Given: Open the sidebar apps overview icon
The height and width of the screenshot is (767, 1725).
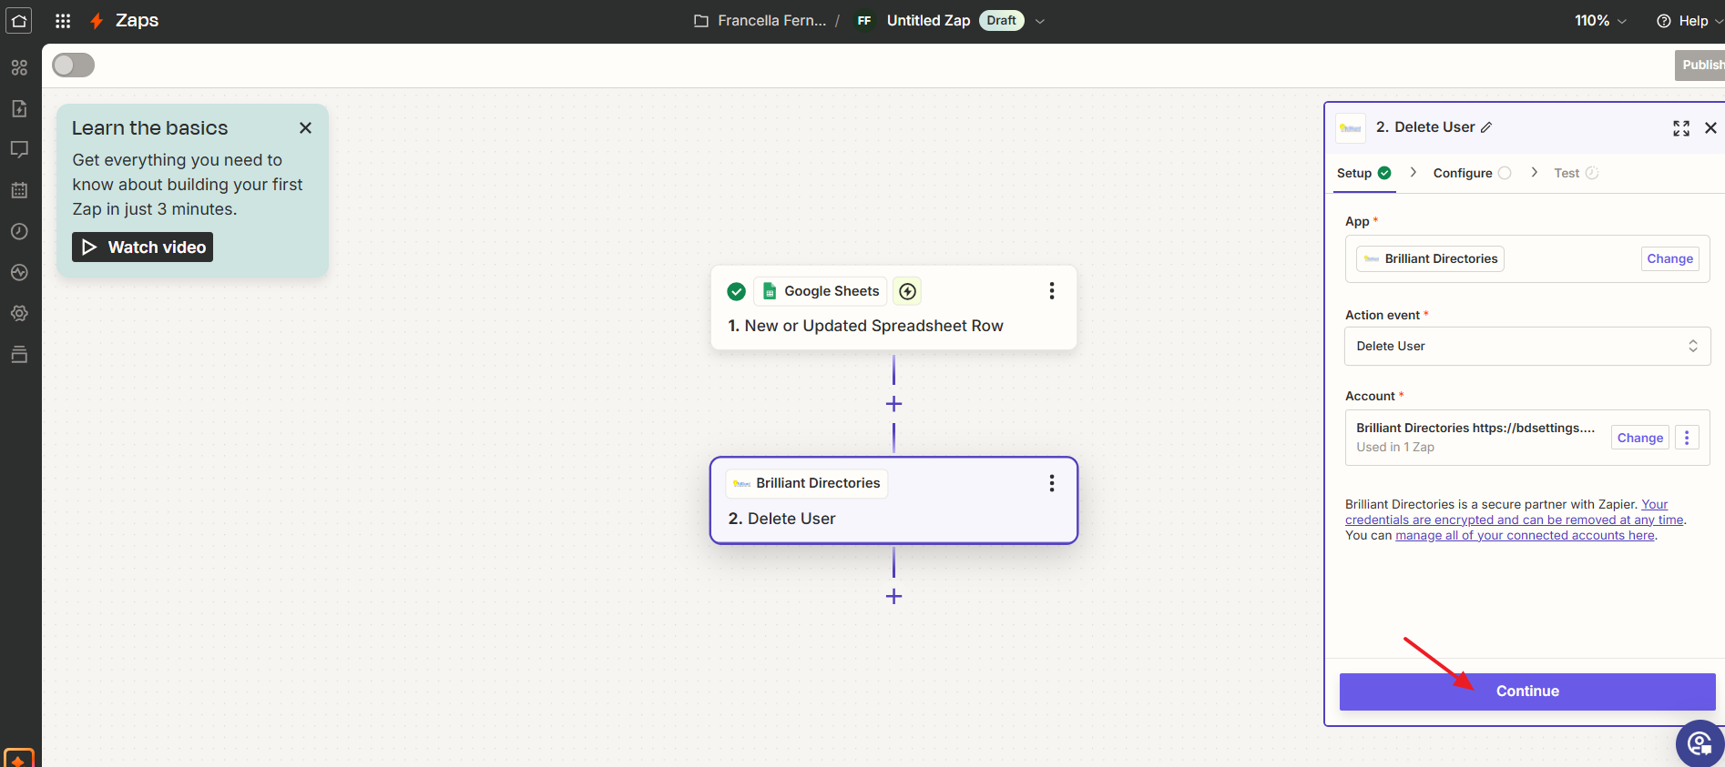Looking at the screenshot, I should (19, 67).
